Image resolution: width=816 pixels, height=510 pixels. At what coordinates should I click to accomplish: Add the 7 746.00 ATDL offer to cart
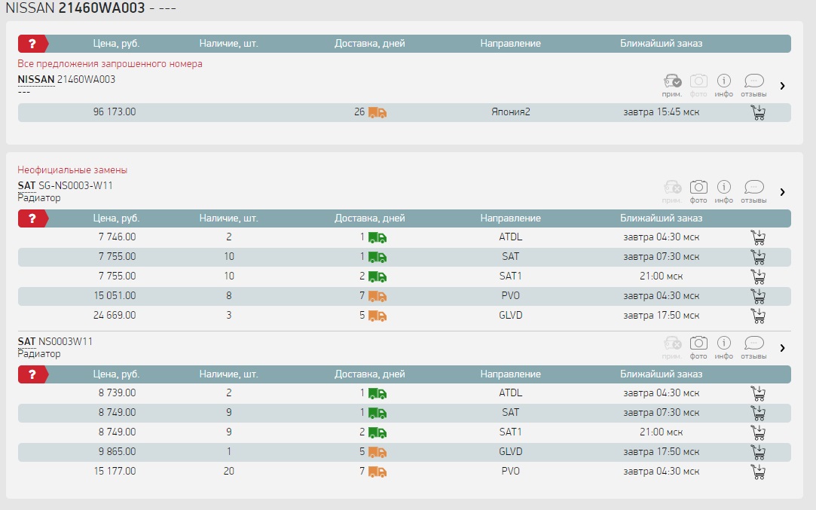click(758, 237)
